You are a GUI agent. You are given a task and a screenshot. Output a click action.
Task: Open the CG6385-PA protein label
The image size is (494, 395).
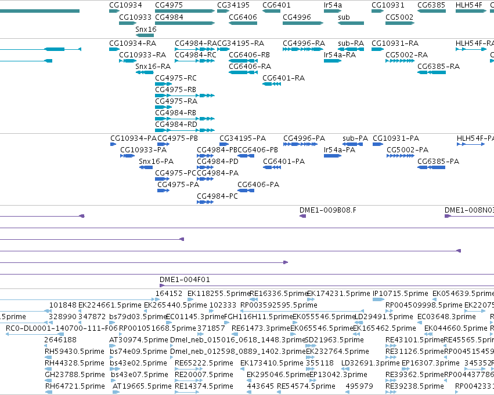[x=438, y=162]
